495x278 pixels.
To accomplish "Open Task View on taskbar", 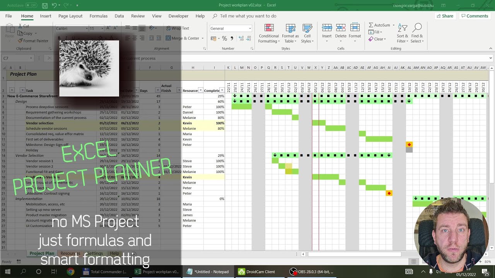I will click(x=54, y=271).
